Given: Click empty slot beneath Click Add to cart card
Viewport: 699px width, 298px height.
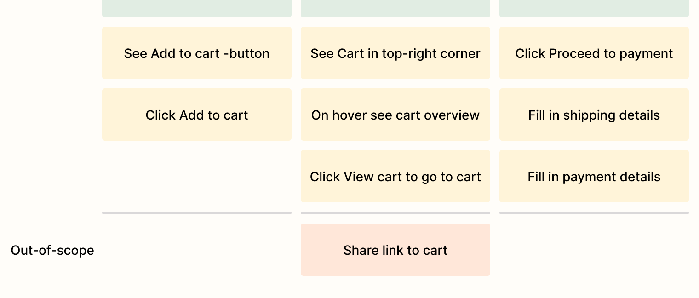Looking at the screenshot, I should (197, 176).
